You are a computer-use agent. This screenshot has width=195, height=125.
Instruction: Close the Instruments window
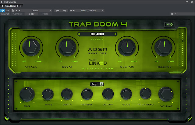[x=192, y=2]
